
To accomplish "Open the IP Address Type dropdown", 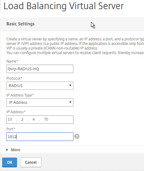I will pyautogui.click(x=40, y=102).
